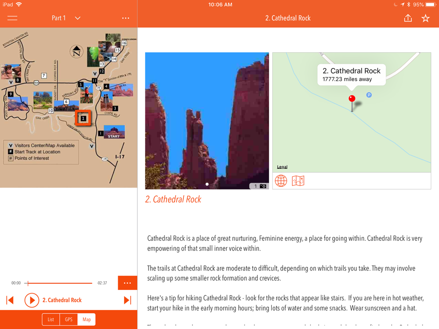Tap map marker 3 on Chapel Rd
The image size is (439, 329).
(x=115, y=108)
